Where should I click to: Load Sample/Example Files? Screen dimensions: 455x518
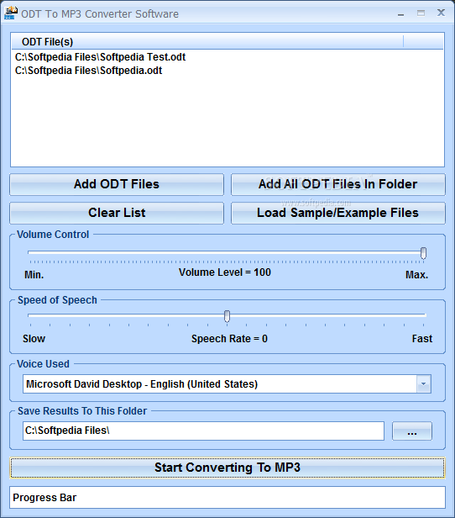coord(338,213)
